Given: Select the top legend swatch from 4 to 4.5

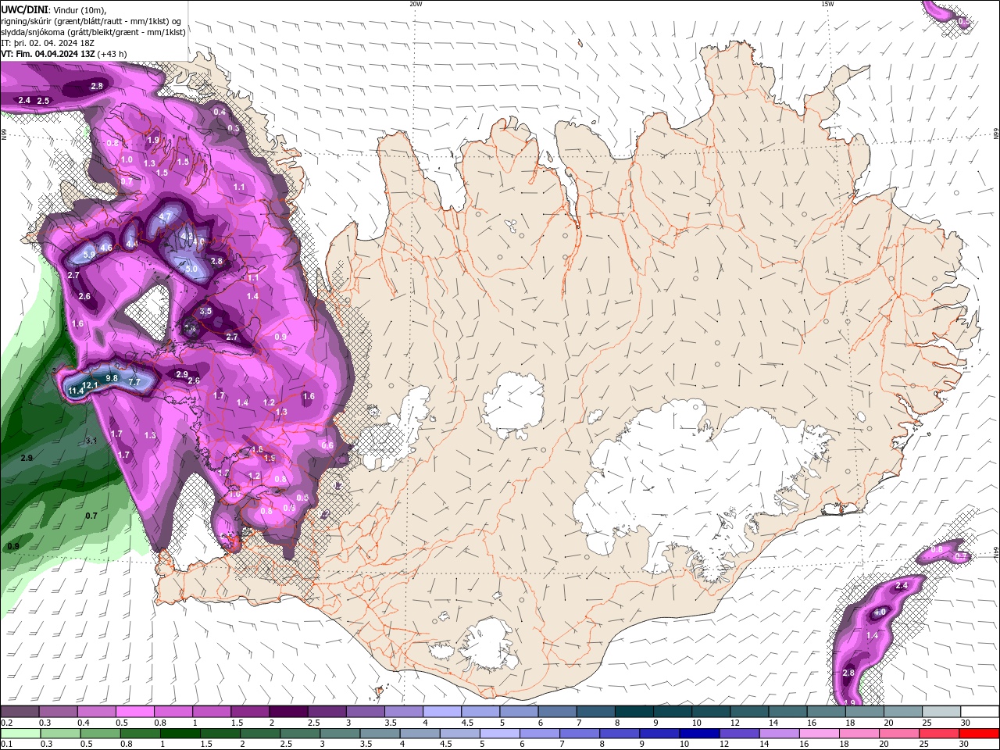Looking at the screenshot, I should pyautogui.click(x=442, y=712).
